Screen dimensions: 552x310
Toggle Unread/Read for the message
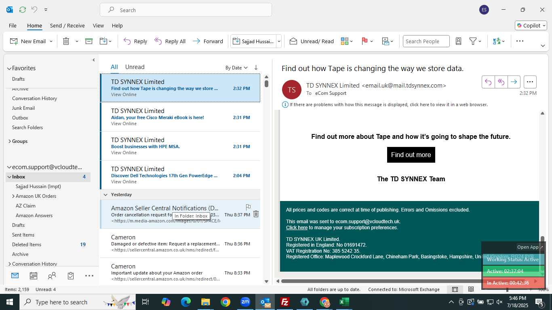[x=312, y=41]
